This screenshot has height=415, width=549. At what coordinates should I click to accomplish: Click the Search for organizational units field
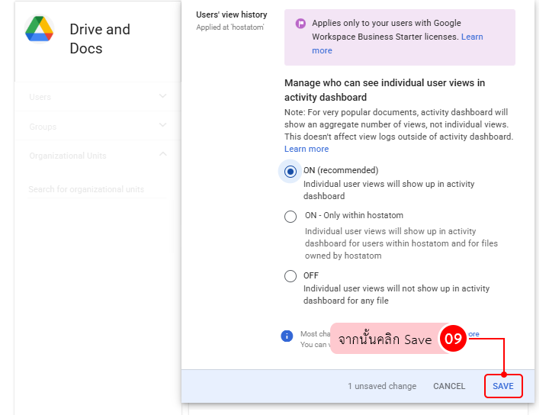pos(98,189)
